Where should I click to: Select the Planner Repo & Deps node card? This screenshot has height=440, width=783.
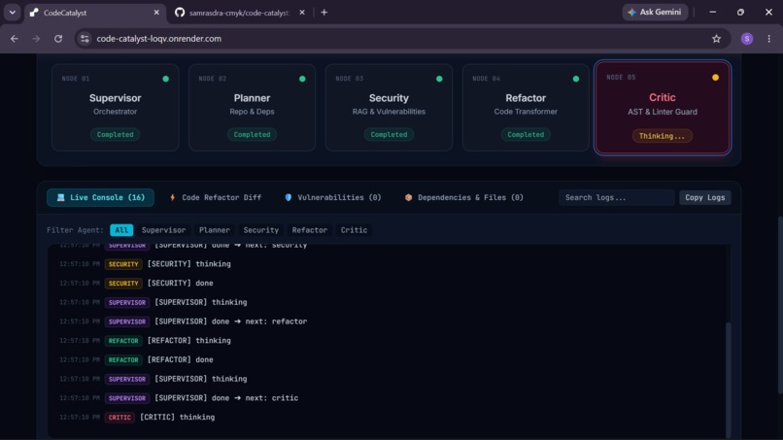pos(253,108)
